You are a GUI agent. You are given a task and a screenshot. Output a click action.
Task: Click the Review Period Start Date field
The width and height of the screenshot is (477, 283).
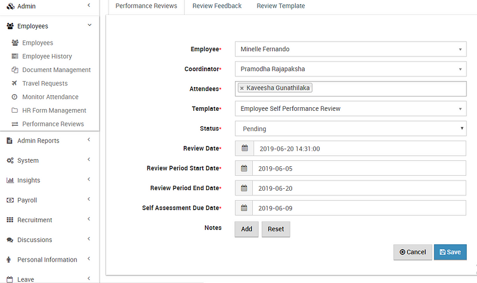click(359, 168)
